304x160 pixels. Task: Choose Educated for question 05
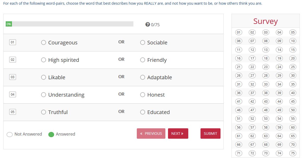click(143, 112)
